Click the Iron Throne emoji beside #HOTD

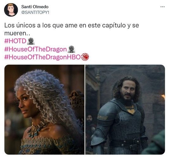tap(31, 41)
